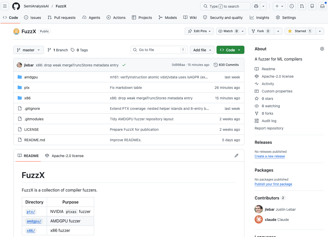The width and height of the screenshot is (328, 237).
Task: Click the green commit status checkmark
Action: (124, 65)
